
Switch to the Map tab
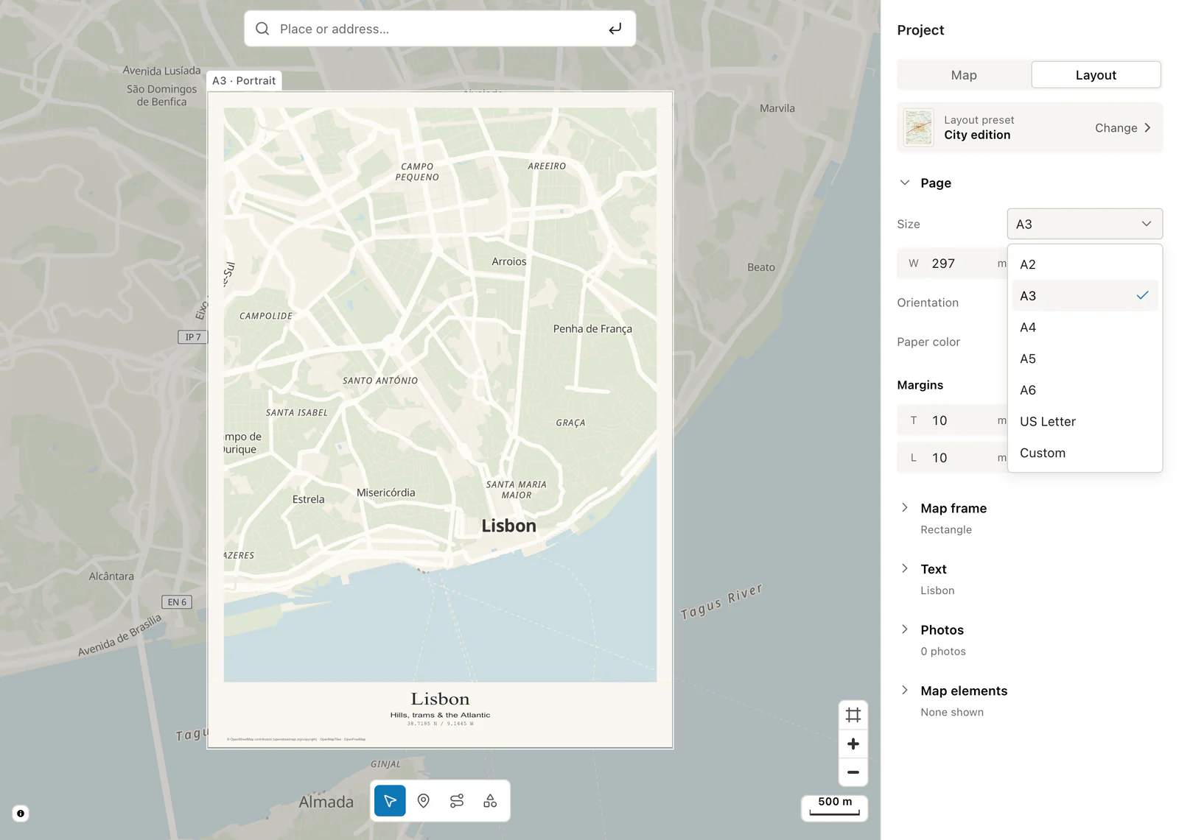pos(964,75)
